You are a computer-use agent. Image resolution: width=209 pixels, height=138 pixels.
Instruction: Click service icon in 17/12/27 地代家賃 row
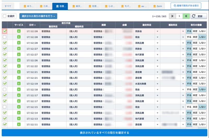[x=19, y=55]
